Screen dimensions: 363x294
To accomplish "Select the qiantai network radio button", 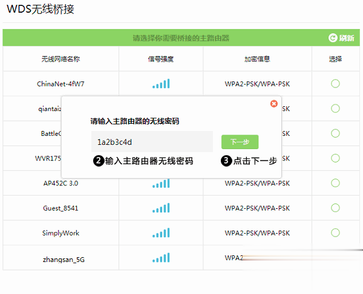I will [x=335, y=108].
